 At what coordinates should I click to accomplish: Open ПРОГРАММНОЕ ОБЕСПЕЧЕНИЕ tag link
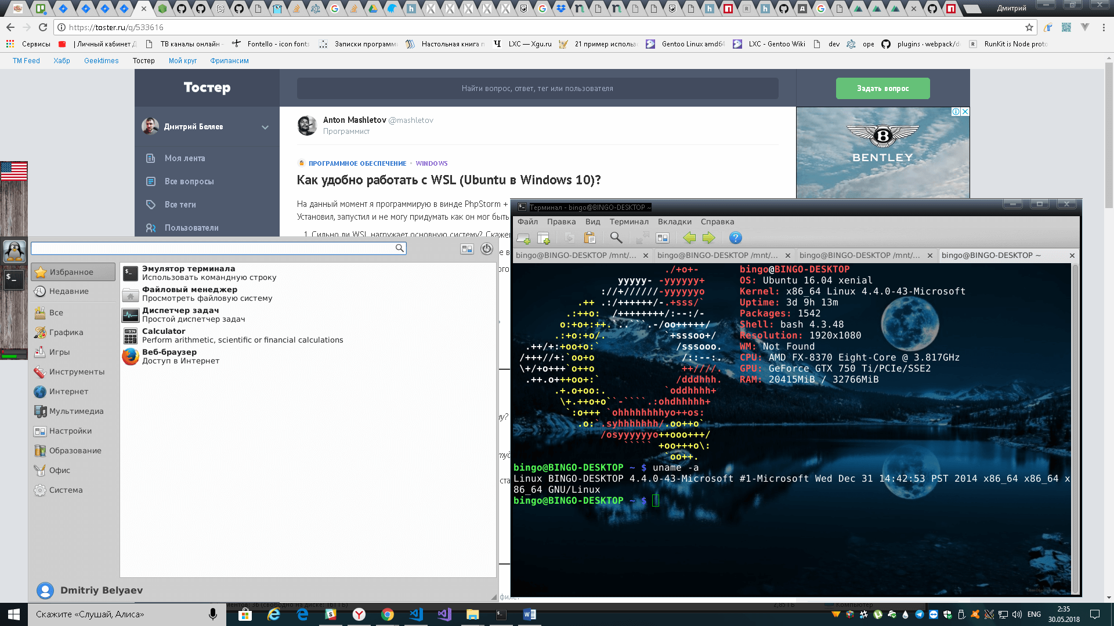click(x=357, y=163)
